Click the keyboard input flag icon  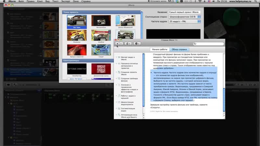(x=209, y=1)
